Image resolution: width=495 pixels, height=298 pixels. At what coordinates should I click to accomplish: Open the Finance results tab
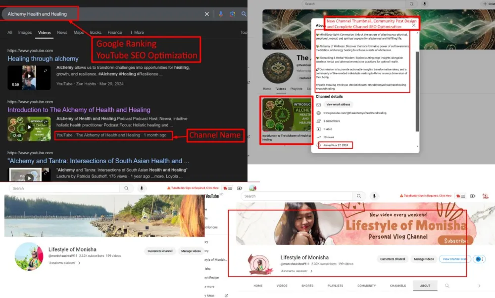[115, 32]
